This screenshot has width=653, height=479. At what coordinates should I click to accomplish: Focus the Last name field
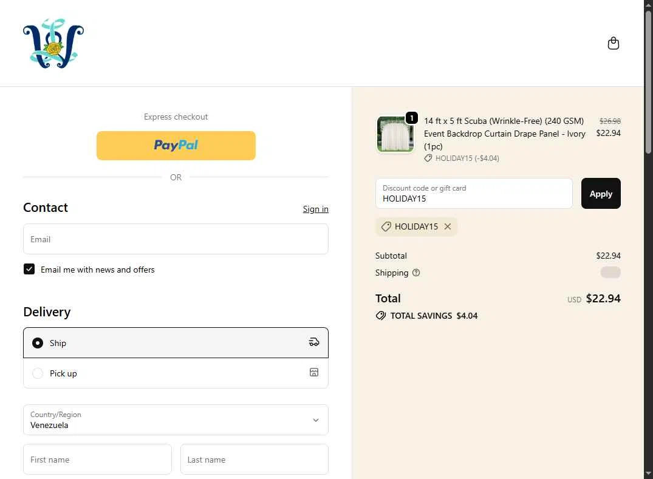pyautogui.click(x=254, y=460)
